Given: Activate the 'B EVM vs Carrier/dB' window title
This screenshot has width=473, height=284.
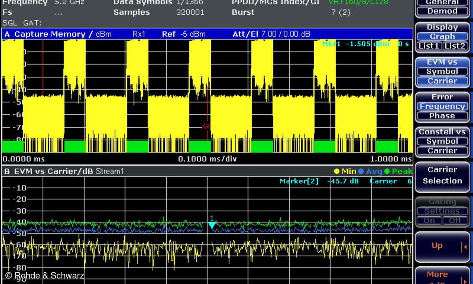Looking at the screenshot, I should (x=49, y=172).
